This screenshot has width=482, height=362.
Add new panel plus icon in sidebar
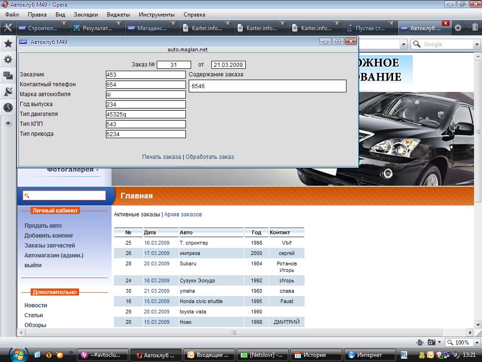coord(8,123)
